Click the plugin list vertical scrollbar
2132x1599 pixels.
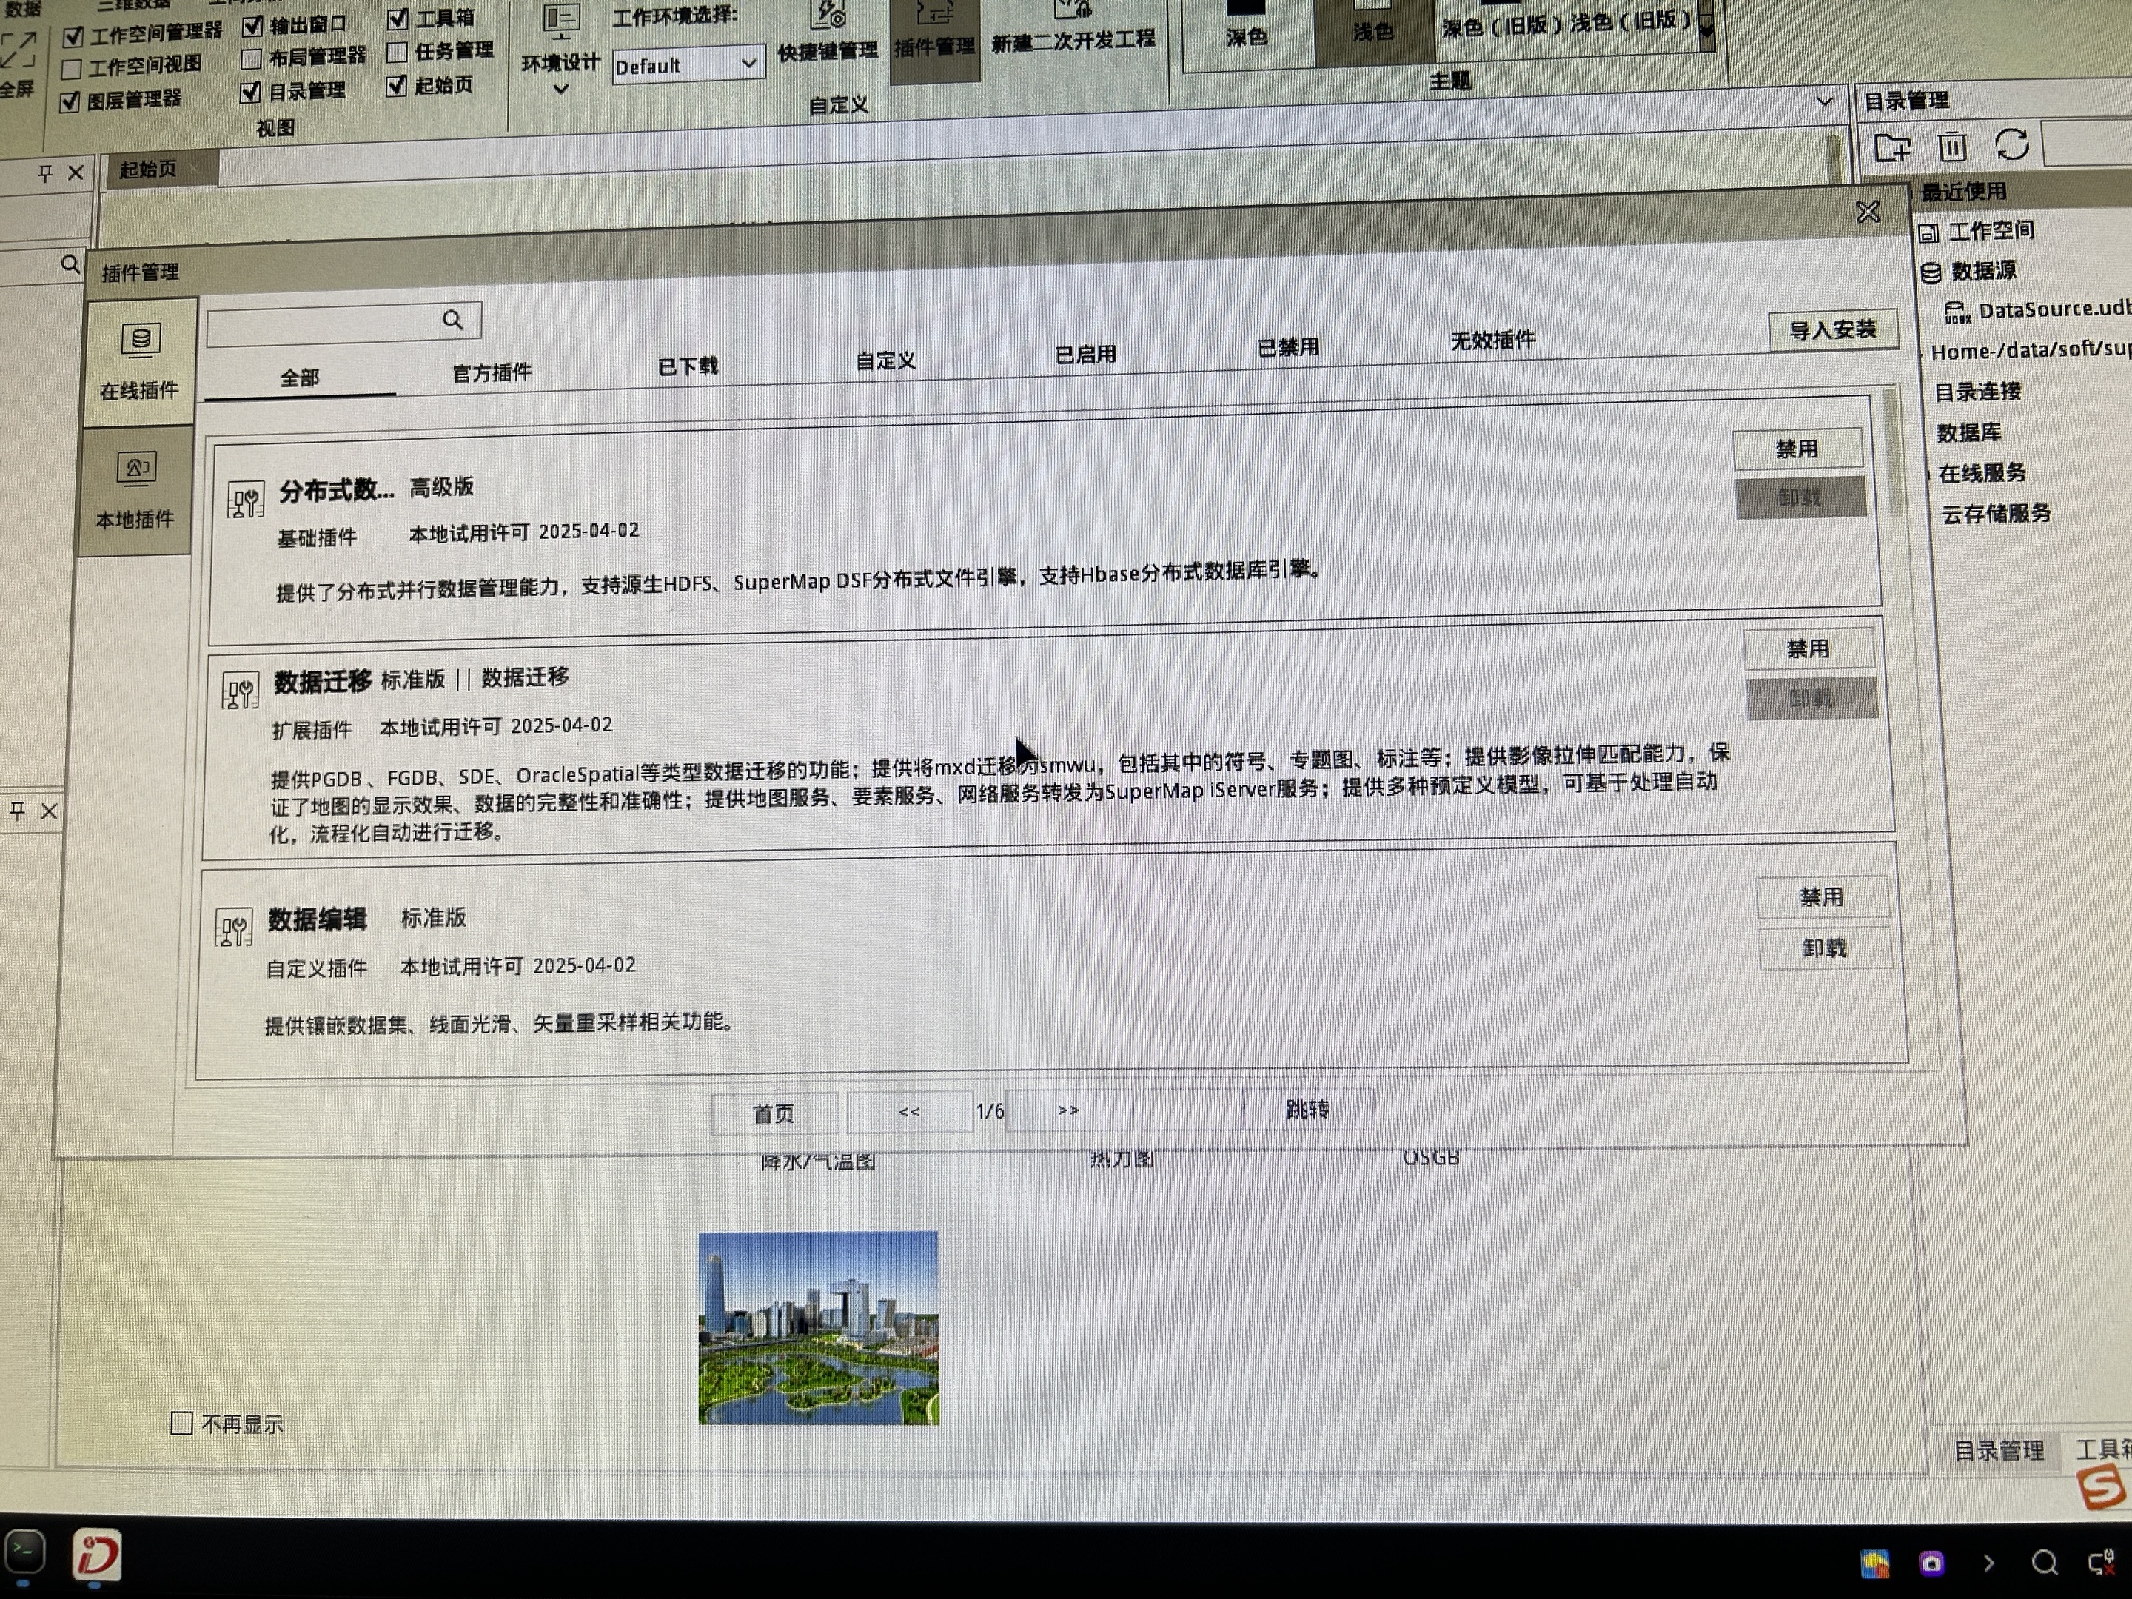click(1893, 453)
